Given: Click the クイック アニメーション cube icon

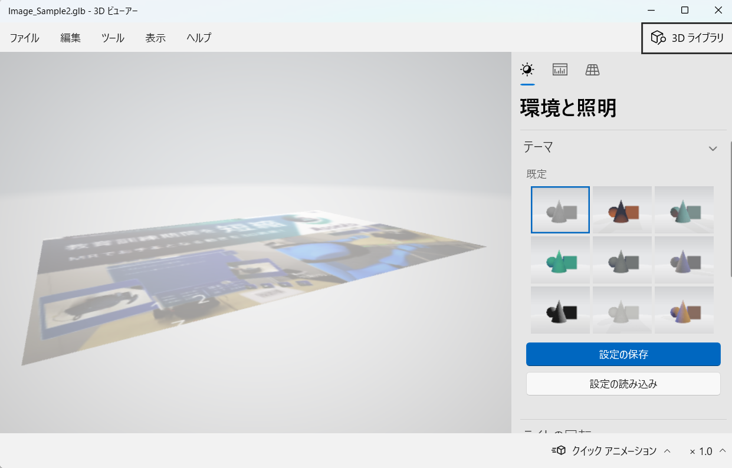Looking at the screenshot, I should 559,451.
